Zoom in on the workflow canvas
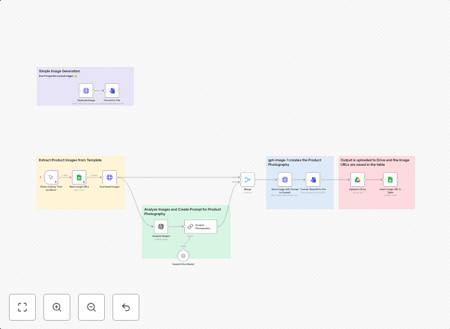Image resolution: width=450 pixels, height=329 pixels. 57,307
